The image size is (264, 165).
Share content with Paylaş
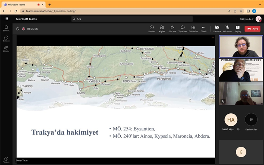[x=238, y=29]
